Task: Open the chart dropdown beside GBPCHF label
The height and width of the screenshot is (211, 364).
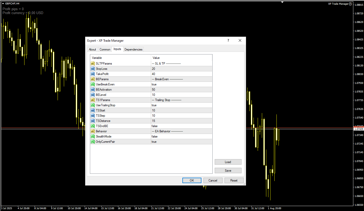Action: click(x=3, y=4)
